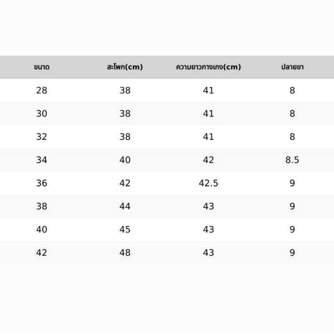The height and width of the screenshot is (334, 334).
Task: Click leg opening 9 in the last row
Action: pos(292,253)
